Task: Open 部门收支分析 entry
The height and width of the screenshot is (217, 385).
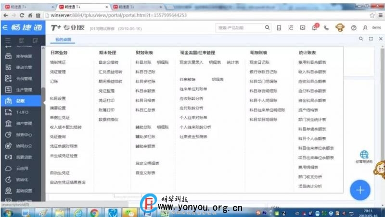Action: pyautogui.click(x=310, y=177)
